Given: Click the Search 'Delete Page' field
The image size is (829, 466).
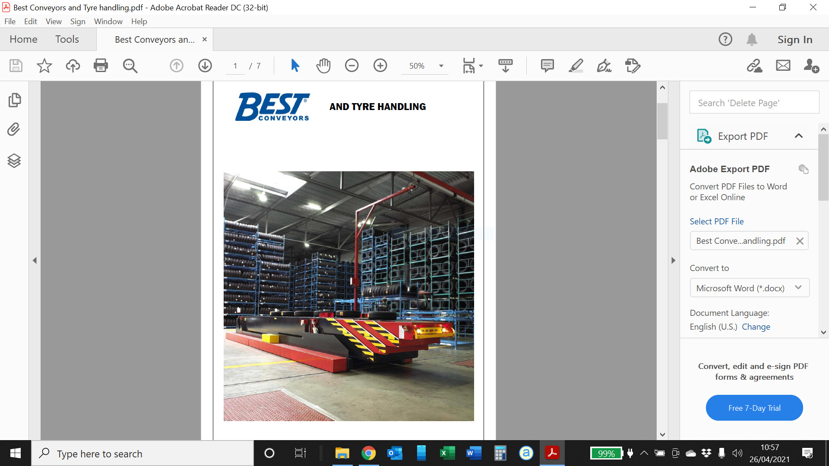Looking at the screenshot, I should (754, 103).
